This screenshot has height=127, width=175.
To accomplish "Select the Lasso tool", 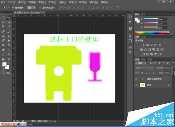I will pyautogui.click(x=3, y=22).
